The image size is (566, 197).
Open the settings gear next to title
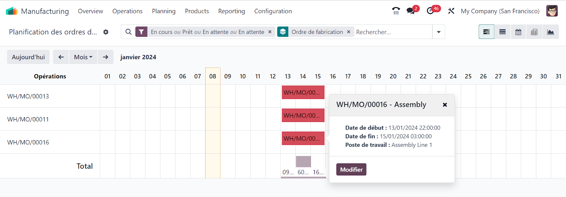(106, 32)
